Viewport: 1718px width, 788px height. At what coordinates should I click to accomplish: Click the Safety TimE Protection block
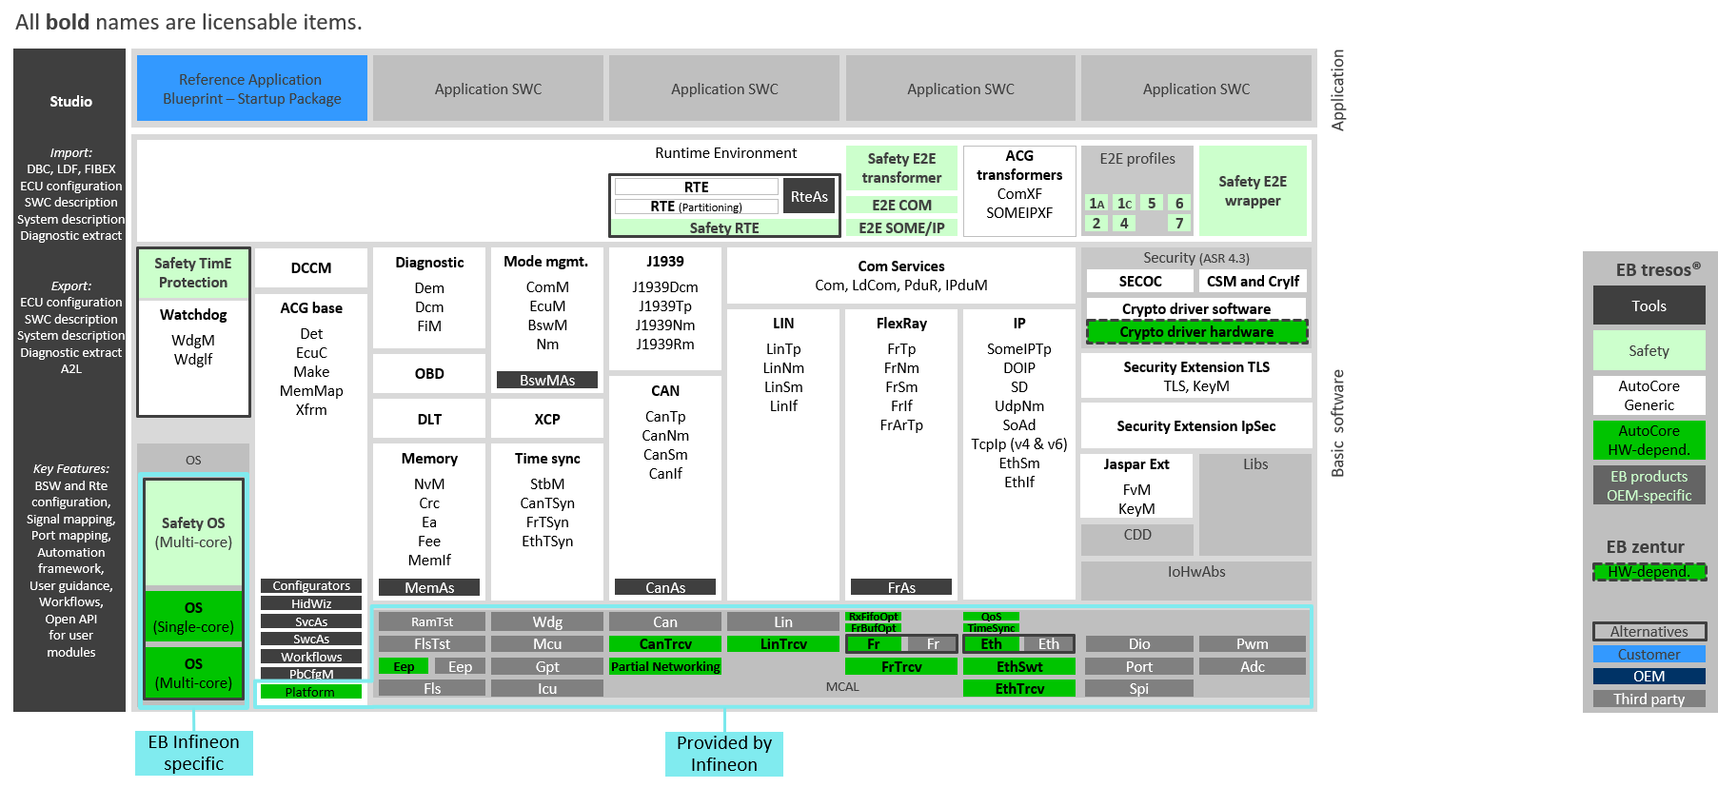click(193, 273)
